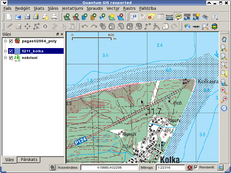Screen dimensions: 231x173
Task: Switch to the Pārskats tab
Action: (x=29, y=159)
